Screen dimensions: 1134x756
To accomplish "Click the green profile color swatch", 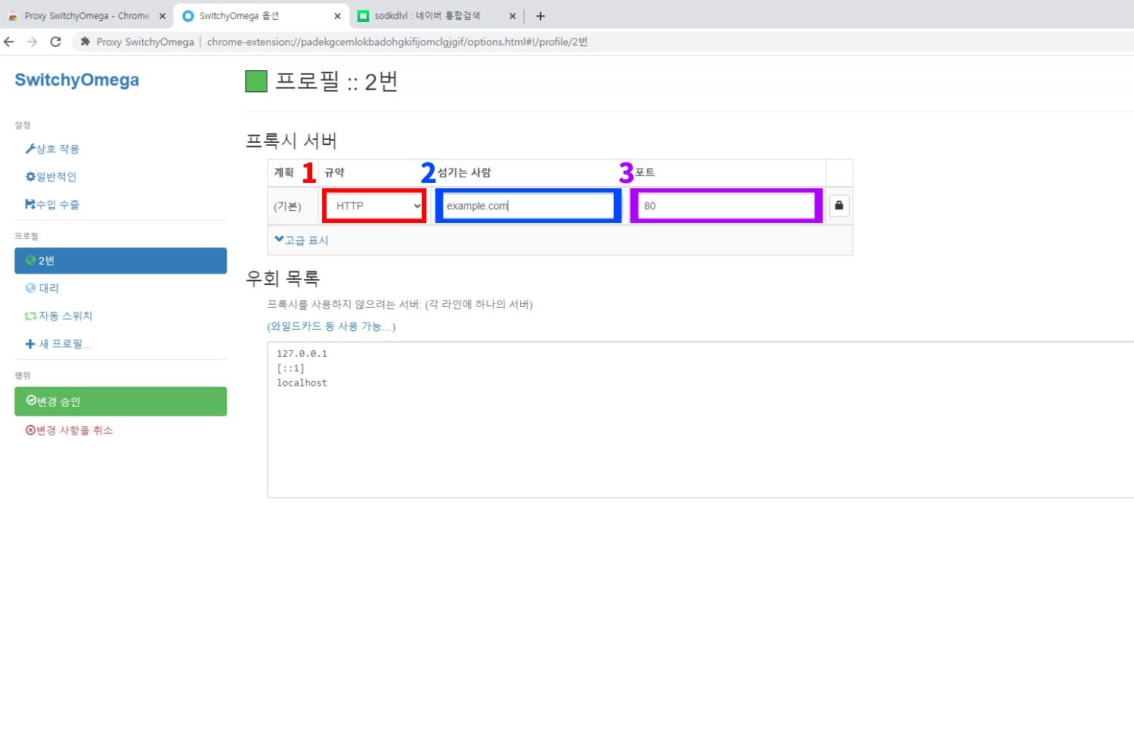I will pyautogui.click(x=256, y=82).
